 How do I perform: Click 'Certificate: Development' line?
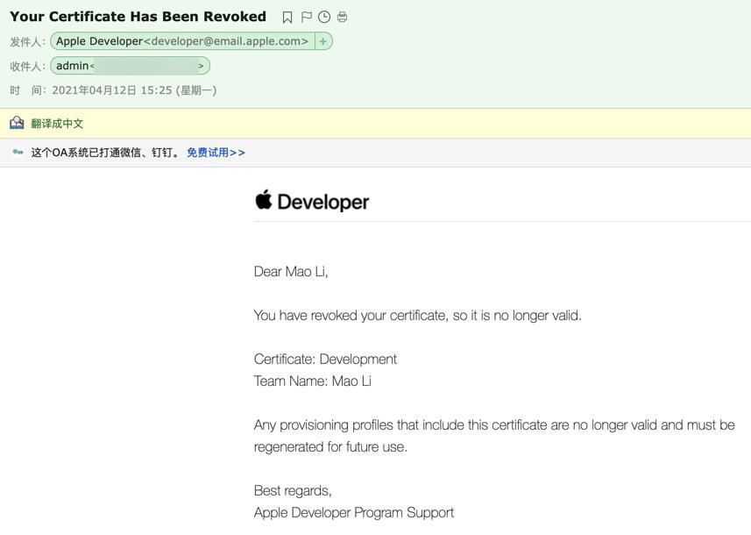pyautogui.click(x=325, y=359)
